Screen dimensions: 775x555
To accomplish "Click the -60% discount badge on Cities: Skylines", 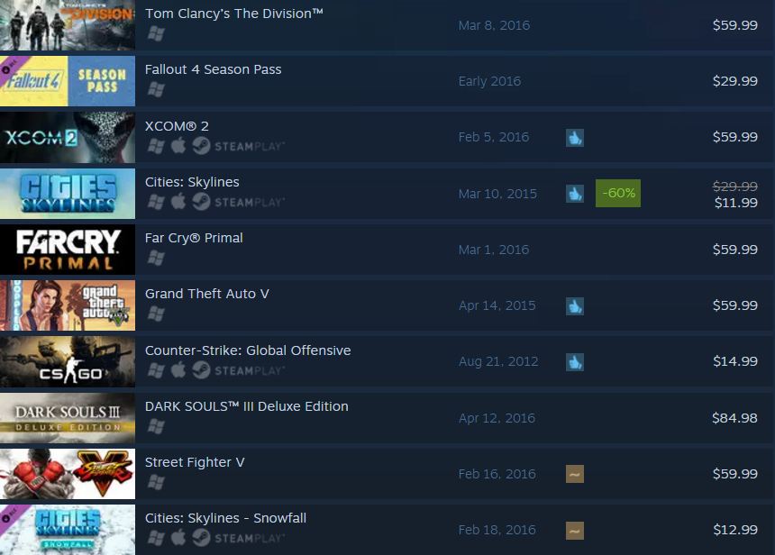I will [618, 193].
